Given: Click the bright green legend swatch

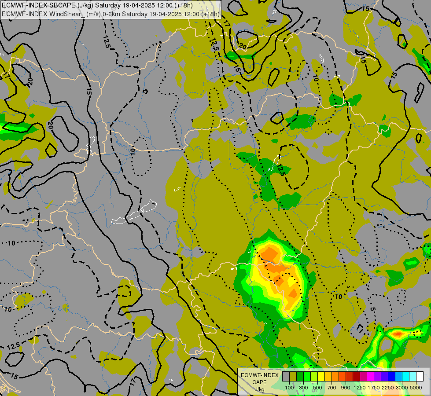Looking at the screenshot, I should [x=307, y=376].
